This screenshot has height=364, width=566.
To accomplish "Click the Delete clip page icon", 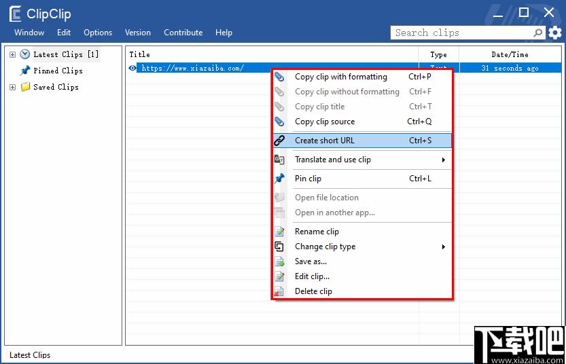I will pyautogui.click(x=279, y=291).
